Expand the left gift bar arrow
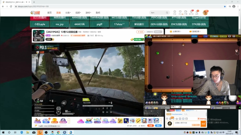The height and width of the screenshot is (135, 241). [x=69, y=121]
